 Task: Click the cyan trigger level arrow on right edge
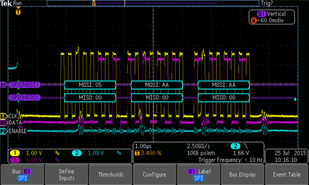295,99
